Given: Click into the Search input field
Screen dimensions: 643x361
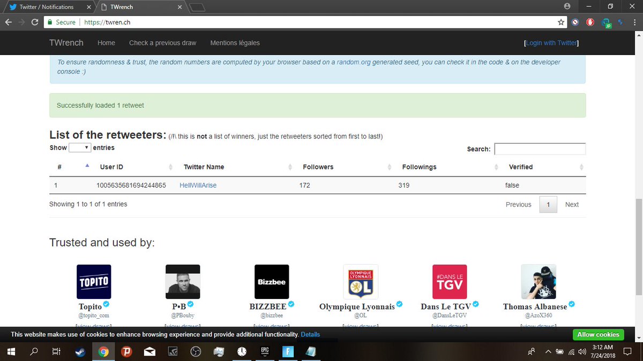Looking at the screenshot, I should (x=540, y=149).
